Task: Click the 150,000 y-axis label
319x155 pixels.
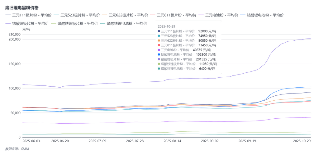Action: [13, 64]
